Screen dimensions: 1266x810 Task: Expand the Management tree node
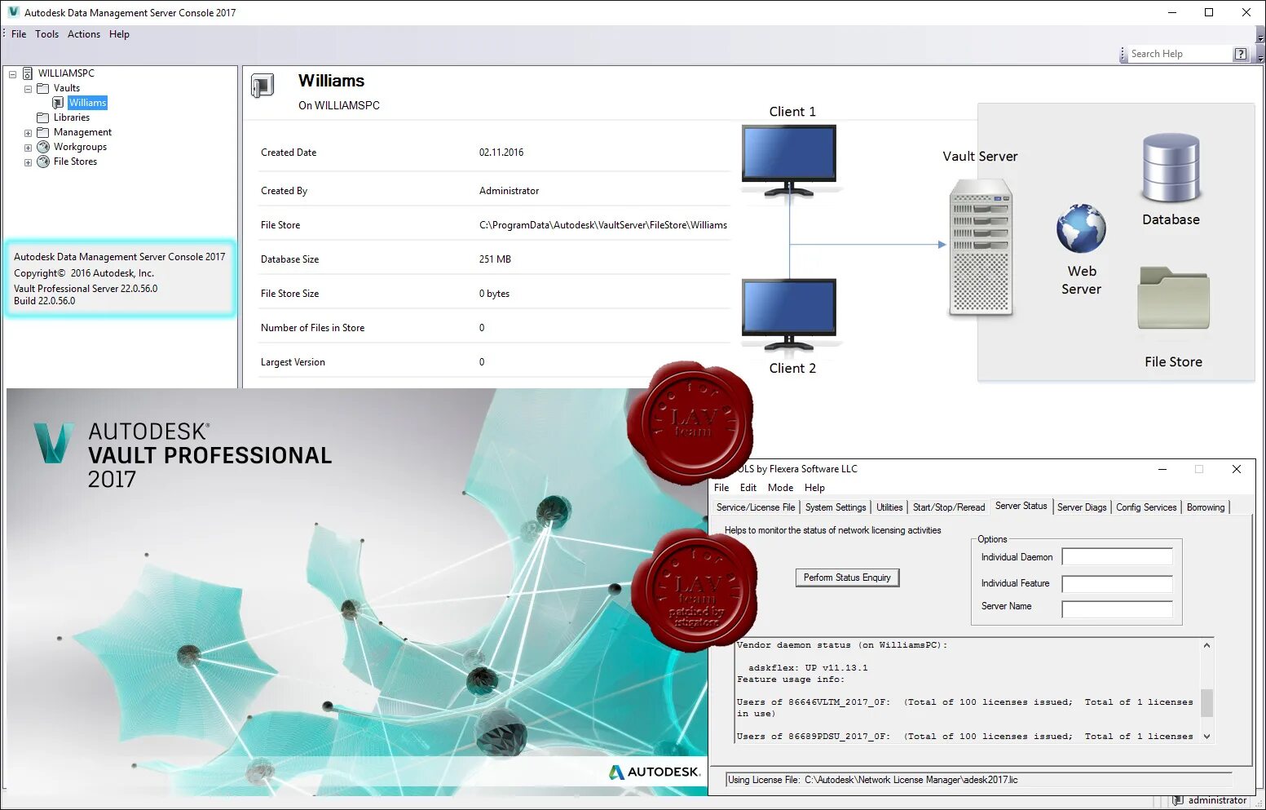(x=28, y=133)
